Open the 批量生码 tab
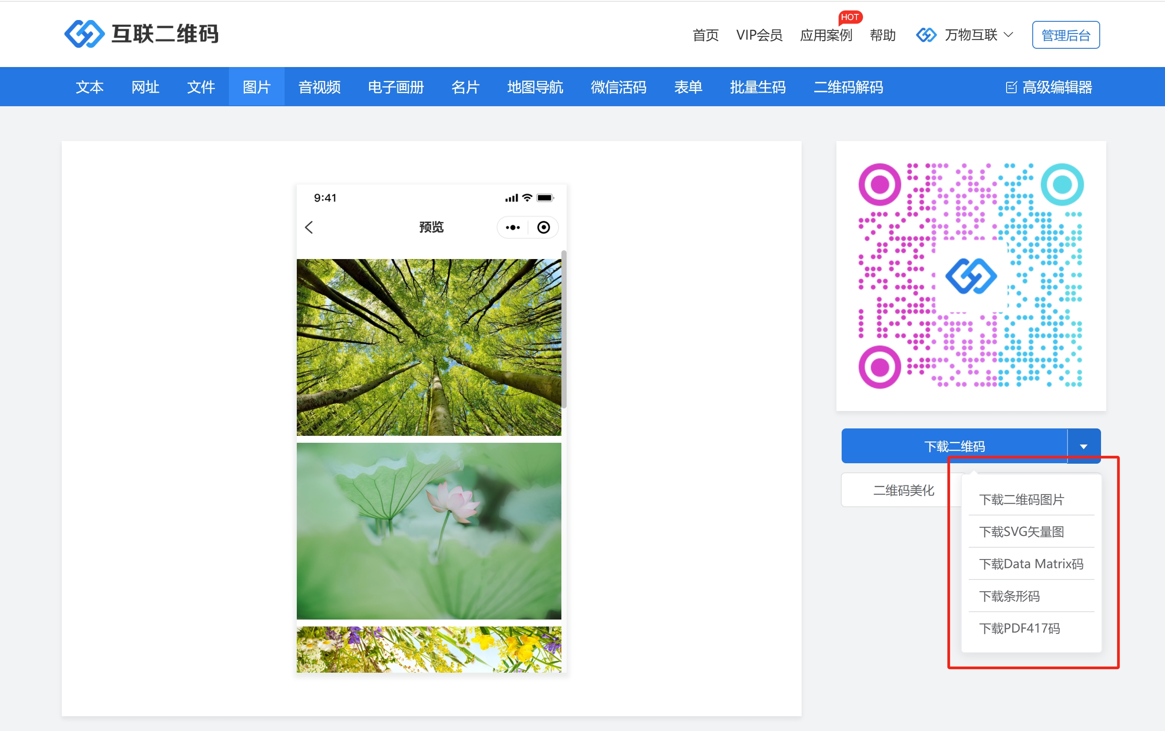The height and width of the screenshot is (731, 1165). (758, 87)
